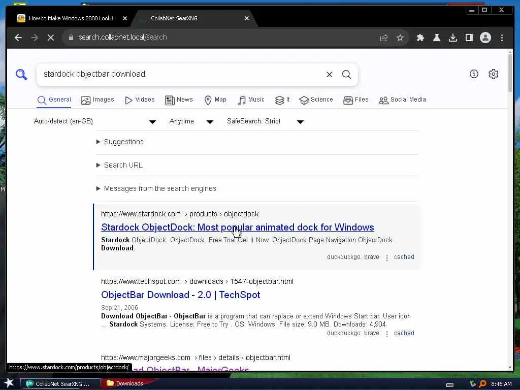Close the CollabNet SearXNG tab
The width and height of the screenshot is (520, 390).
pyautogui.click(x=246, y=18)
